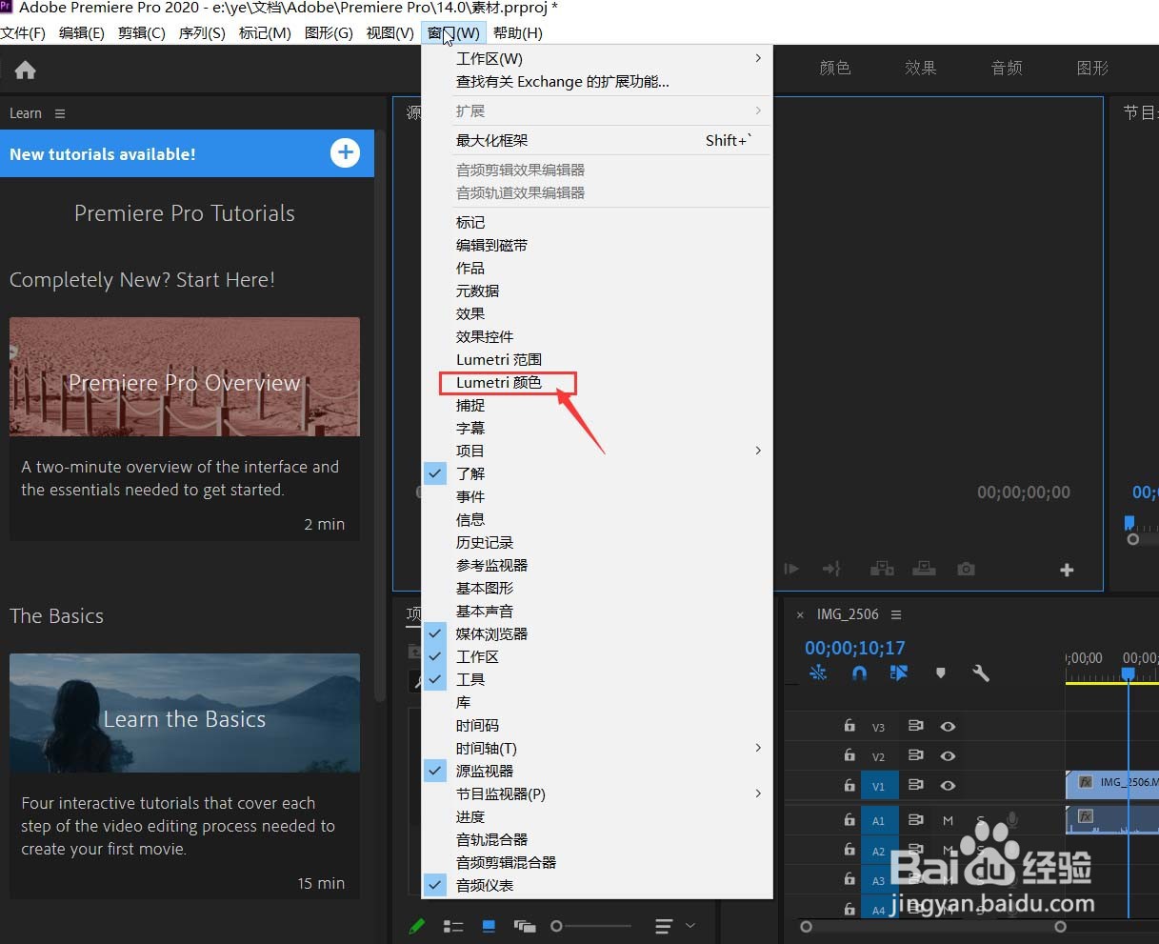This screenshot has width=1159, height=944.
Task: Toggle track lock on A2
Action: (x=849, y=850)
